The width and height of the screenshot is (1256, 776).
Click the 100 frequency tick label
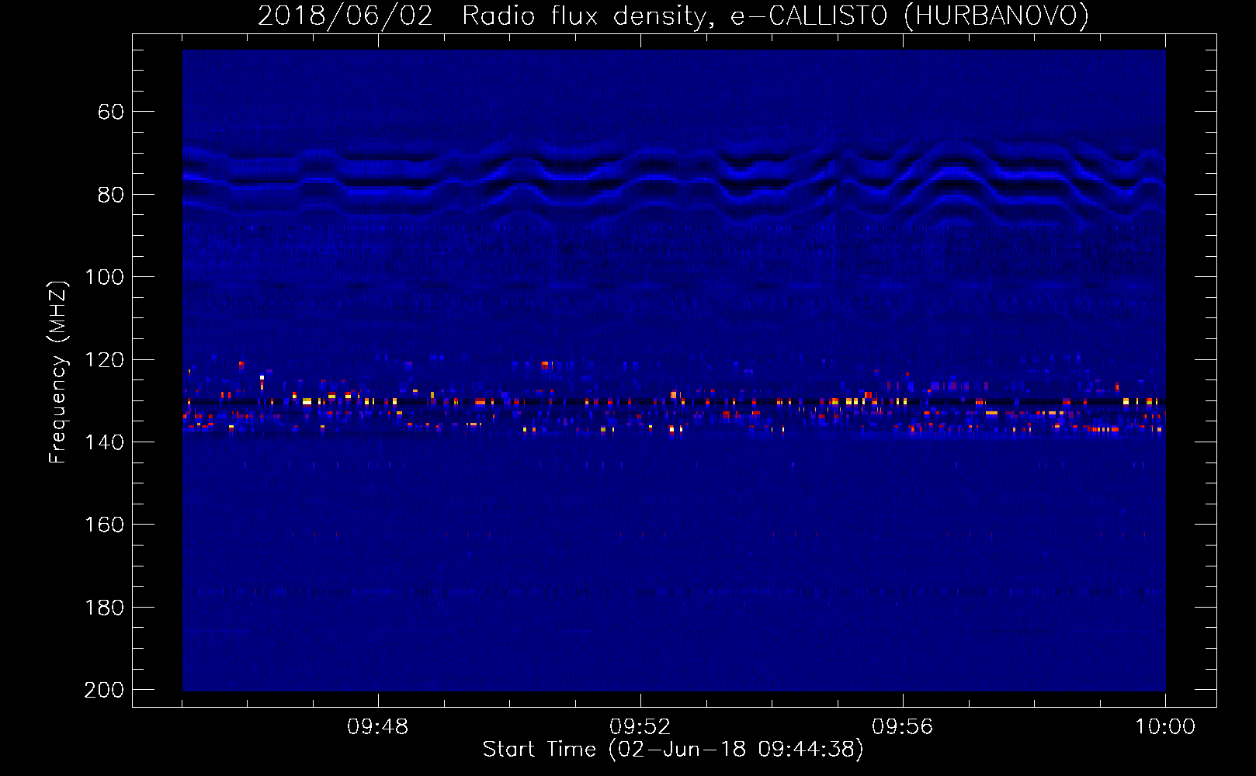click(x=104, y=277)
